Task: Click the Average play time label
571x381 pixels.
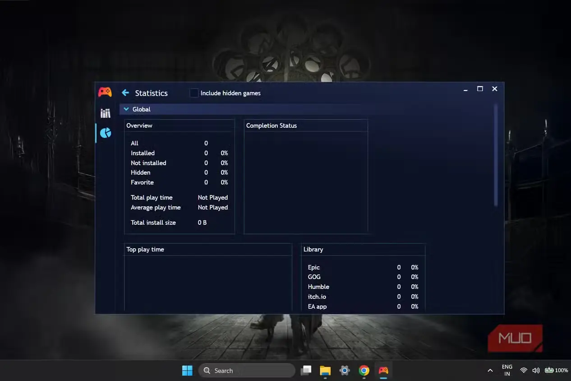Action: (x=156, y=208)
